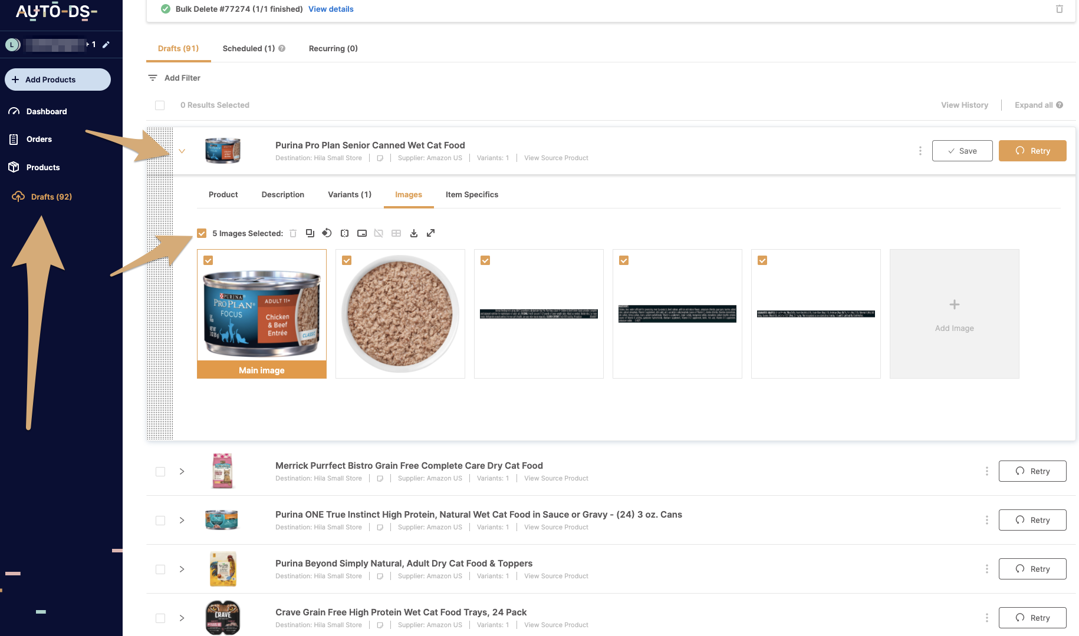This screenshot has height=636, width=1079.
Task: Check the Merrick Purrfect Bistro row checkbox
Action: [x=160, y=472]
